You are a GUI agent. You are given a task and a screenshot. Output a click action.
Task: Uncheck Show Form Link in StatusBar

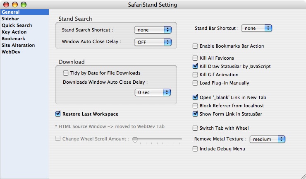point(195,114)
